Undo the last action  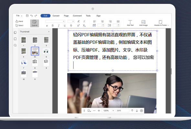(32, 16)
